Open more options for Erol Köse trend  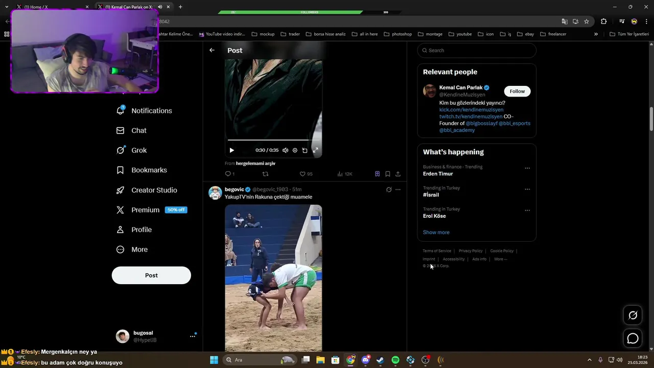[527, 210]
